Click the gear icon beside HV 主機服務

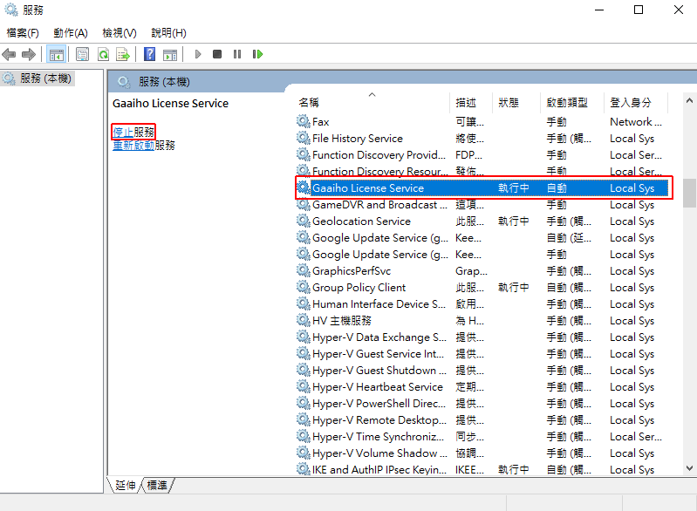pos(304,320)
